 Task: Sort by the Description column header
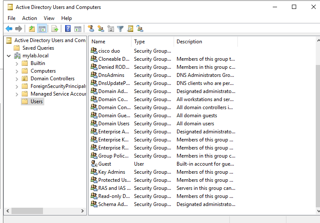pyautogui.click(x=206, y=42)
